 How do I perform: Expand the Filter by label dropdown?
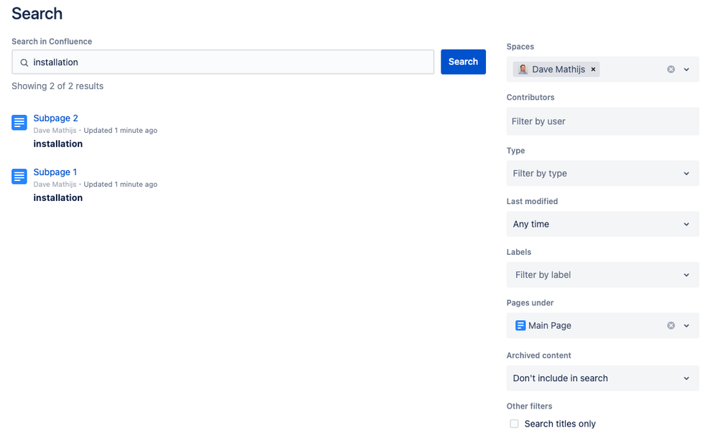point(602,274)
